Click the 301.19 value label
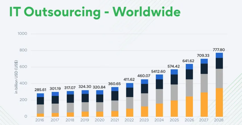242x125 pixels. [x=55, y=88]
